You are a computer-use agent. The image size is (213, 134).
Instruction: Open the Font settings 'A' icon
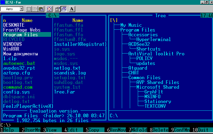pyautogui.click(x=72, y=9)
